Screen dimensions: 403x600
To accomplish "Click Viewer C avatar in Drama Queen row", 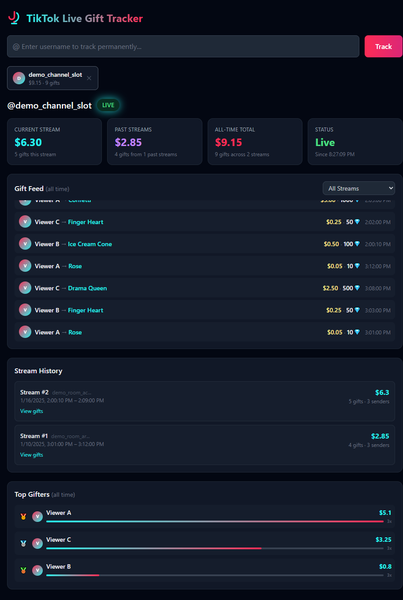I will (25, 288).
